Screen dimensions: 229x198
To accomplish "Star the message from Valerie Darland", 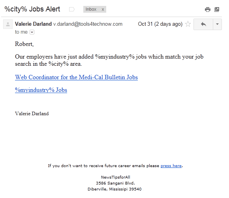I will pos(188,24).
